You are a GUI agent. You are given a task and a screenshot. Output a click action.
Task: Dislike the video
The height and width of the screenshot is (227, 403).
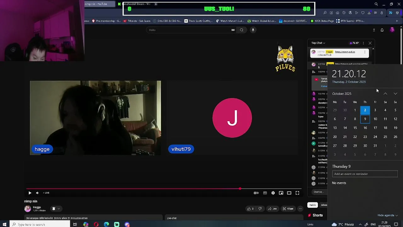(260, 209)
